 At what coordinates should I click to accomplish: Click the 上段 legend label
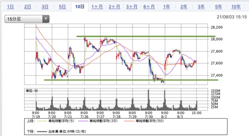[x=30, y=121]
